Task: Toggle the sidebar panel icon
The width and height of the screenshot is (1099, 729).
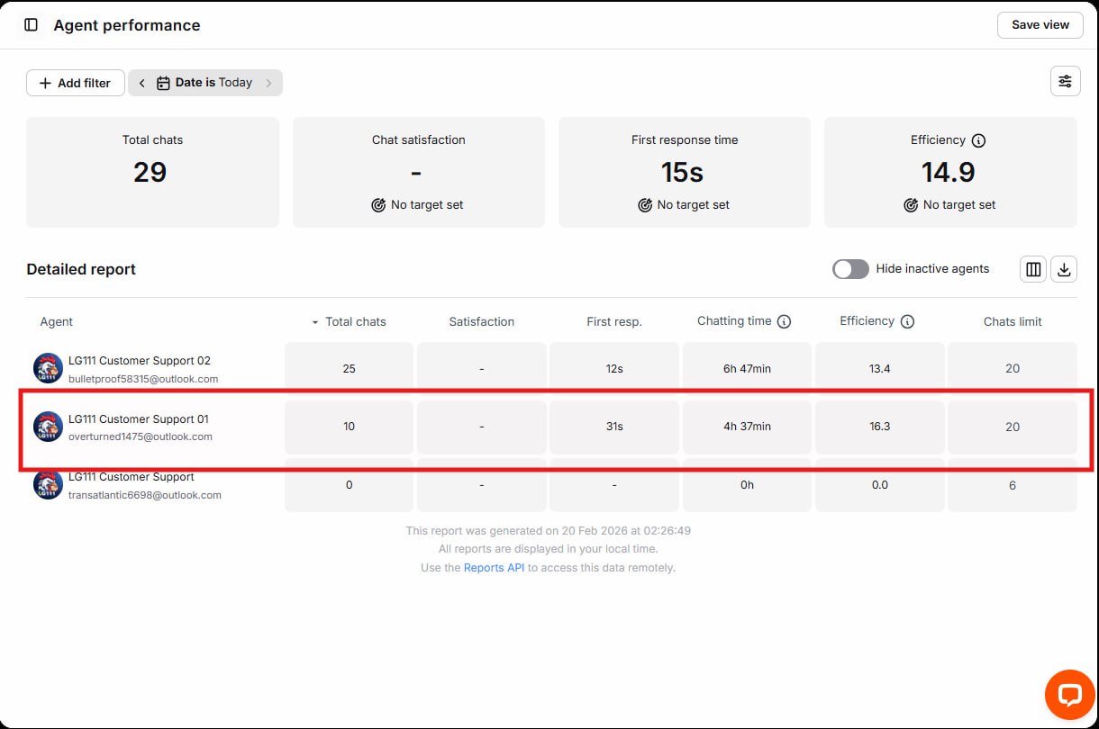Action: click(32, 25)
